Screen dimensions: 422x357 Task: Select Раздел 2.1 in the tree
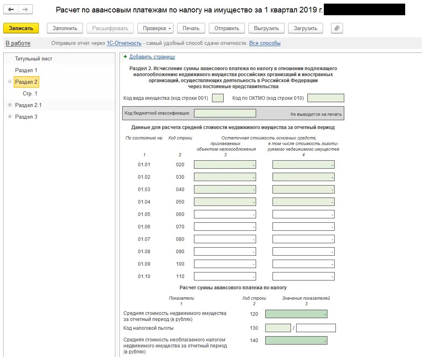click(28, 105)
